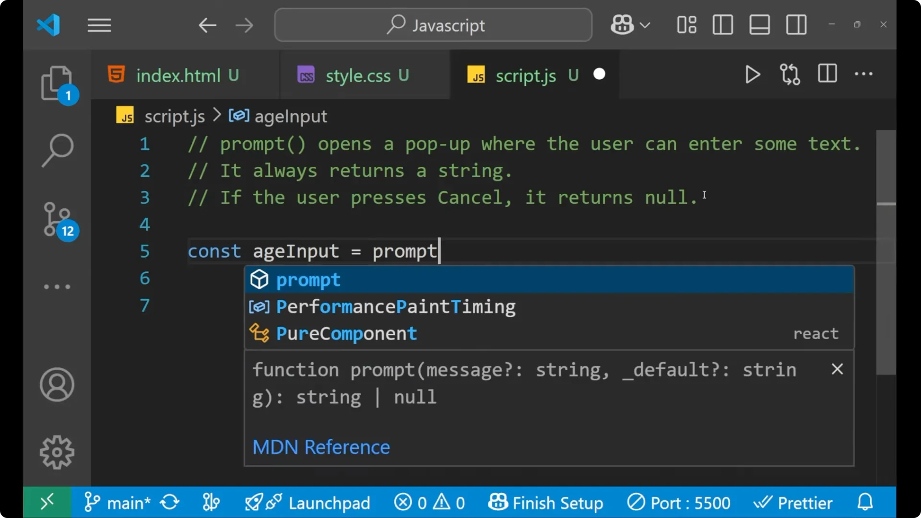Image resolution: width=921 pixels, height=518 pixels.
Task: Open the editor more actions menu
Action: [863, 74]
